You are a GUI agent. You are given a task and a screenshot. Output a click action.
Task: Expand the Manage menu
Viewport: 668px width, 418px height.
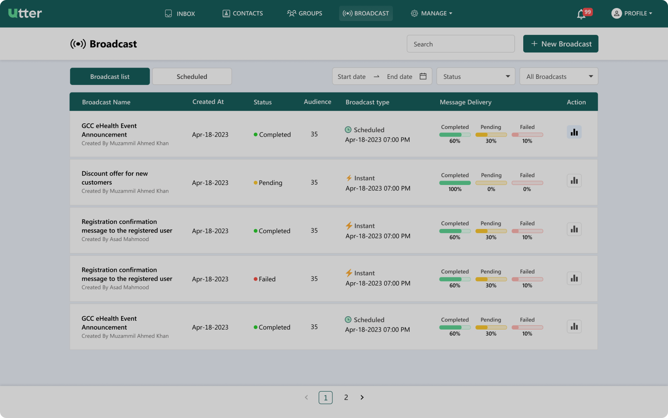[x=431, y=13]
